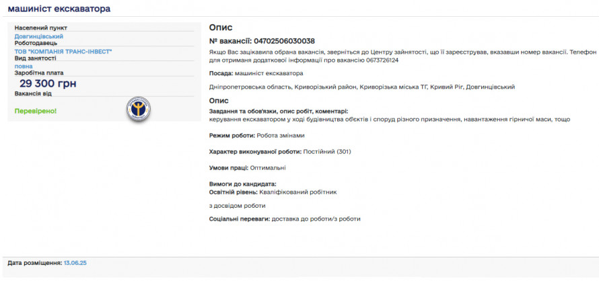Open the Довгинцівський locality link

[39, 36]
